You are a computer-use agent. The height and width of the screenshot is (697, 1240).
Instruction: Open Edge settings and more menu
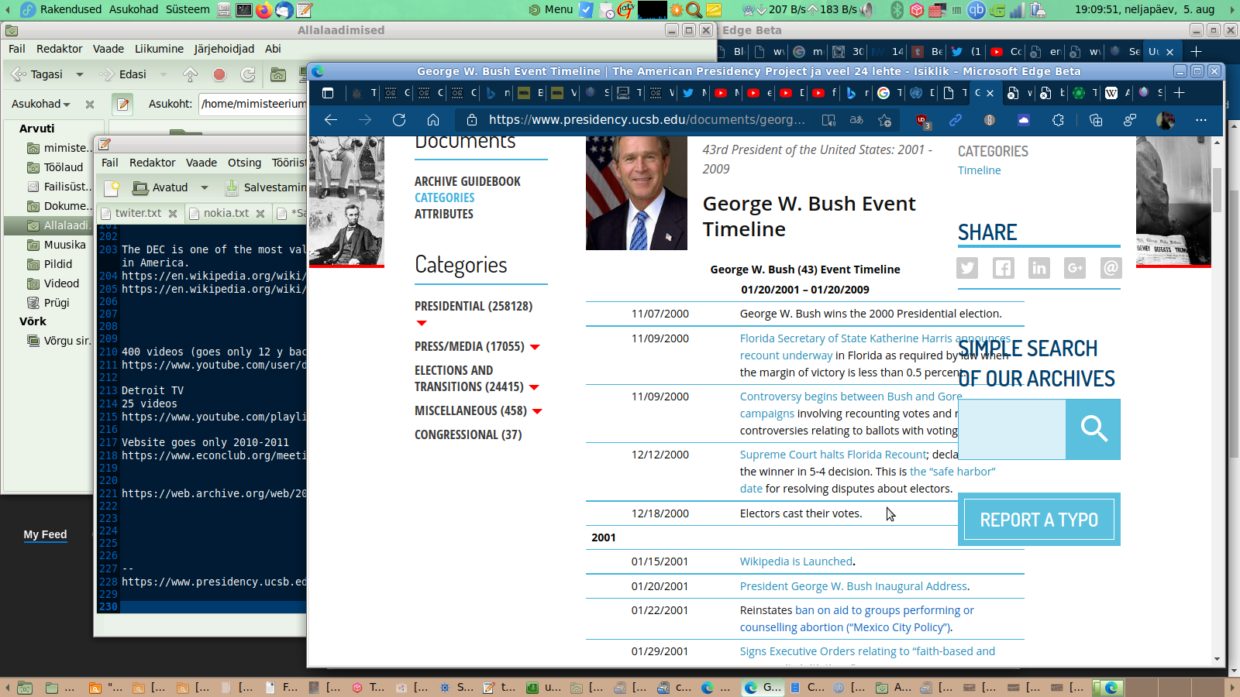tap(1200, 120)
